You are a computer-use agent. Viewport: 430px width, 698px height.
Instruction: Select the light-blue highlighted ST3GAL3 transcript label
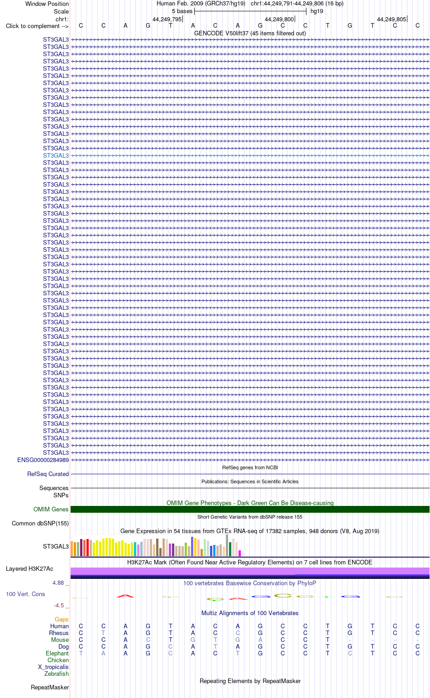(56, 155)
